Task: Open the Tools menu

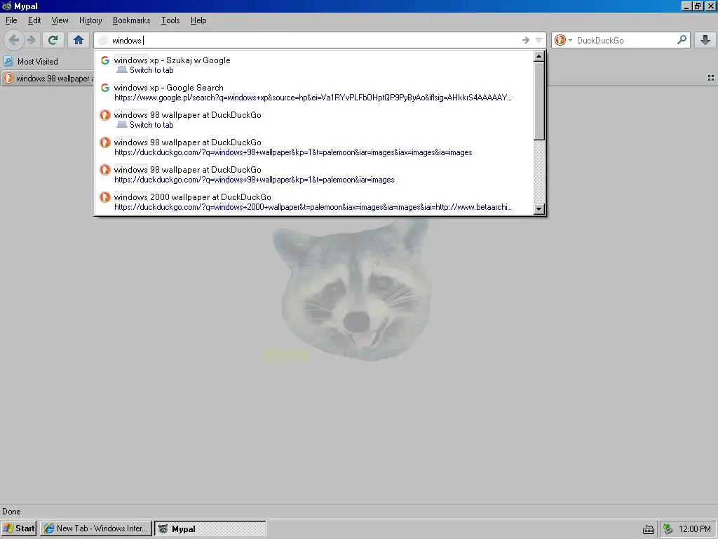Action: click(x=170, y=20)
